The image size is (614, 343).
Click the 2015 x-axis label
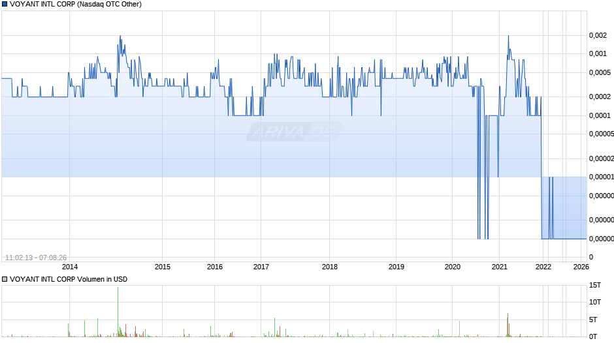tap(163, 267)
